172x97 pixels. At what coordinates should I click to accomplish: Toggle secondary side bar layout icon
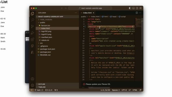[x=137, y=8]
